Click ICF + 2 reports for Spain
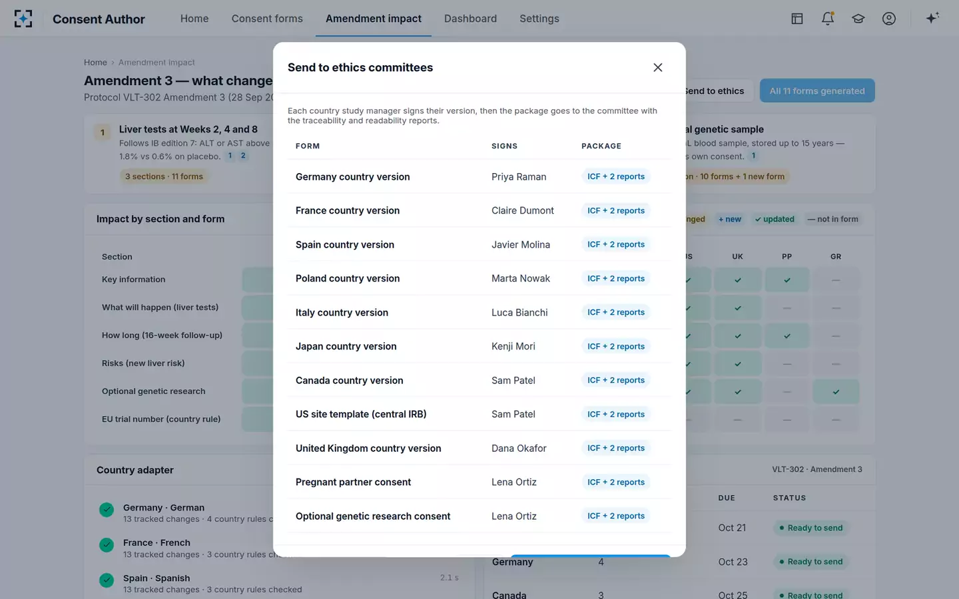 [x=616, y=244]
